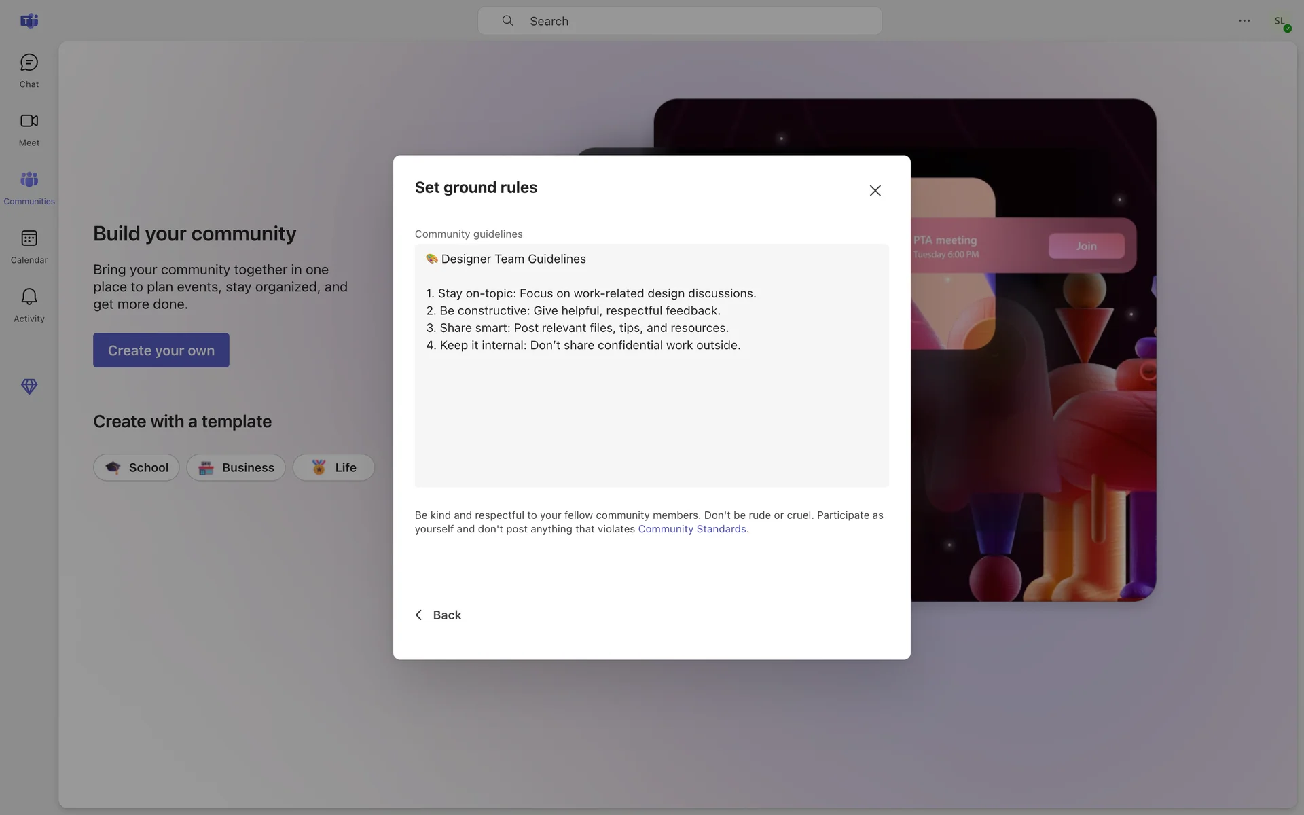Screen dimensions: 1304x815
Task: Open the Chat sidebar icon
Action: 29,63
